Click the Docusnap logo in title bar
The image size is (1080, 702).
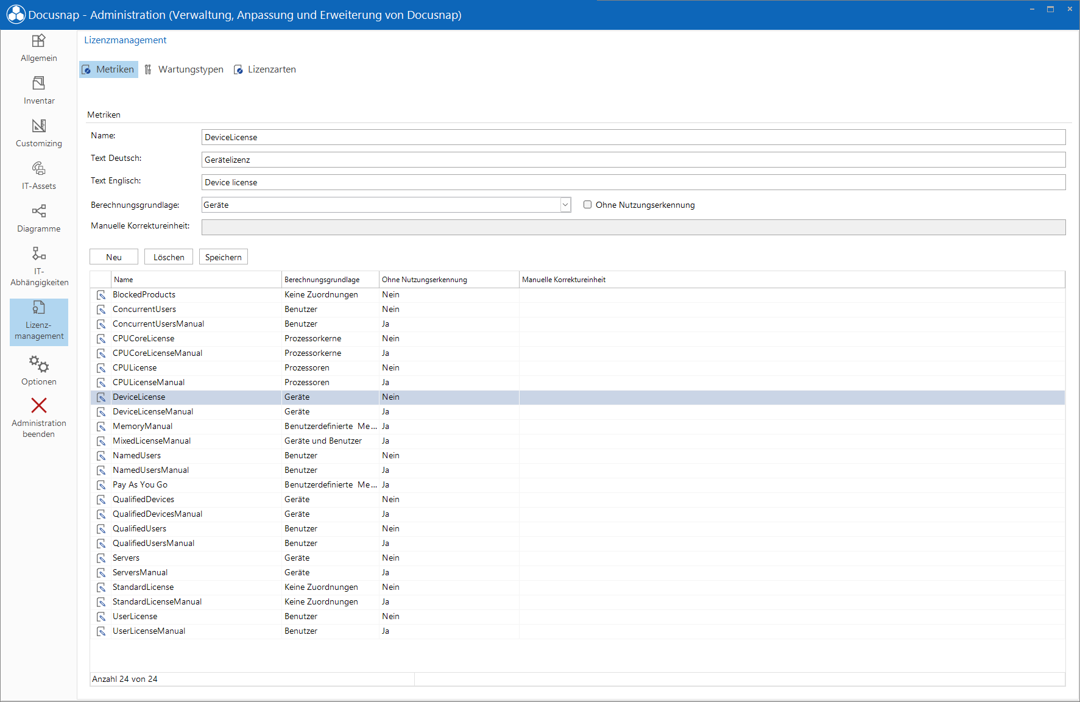click(16, 15)
